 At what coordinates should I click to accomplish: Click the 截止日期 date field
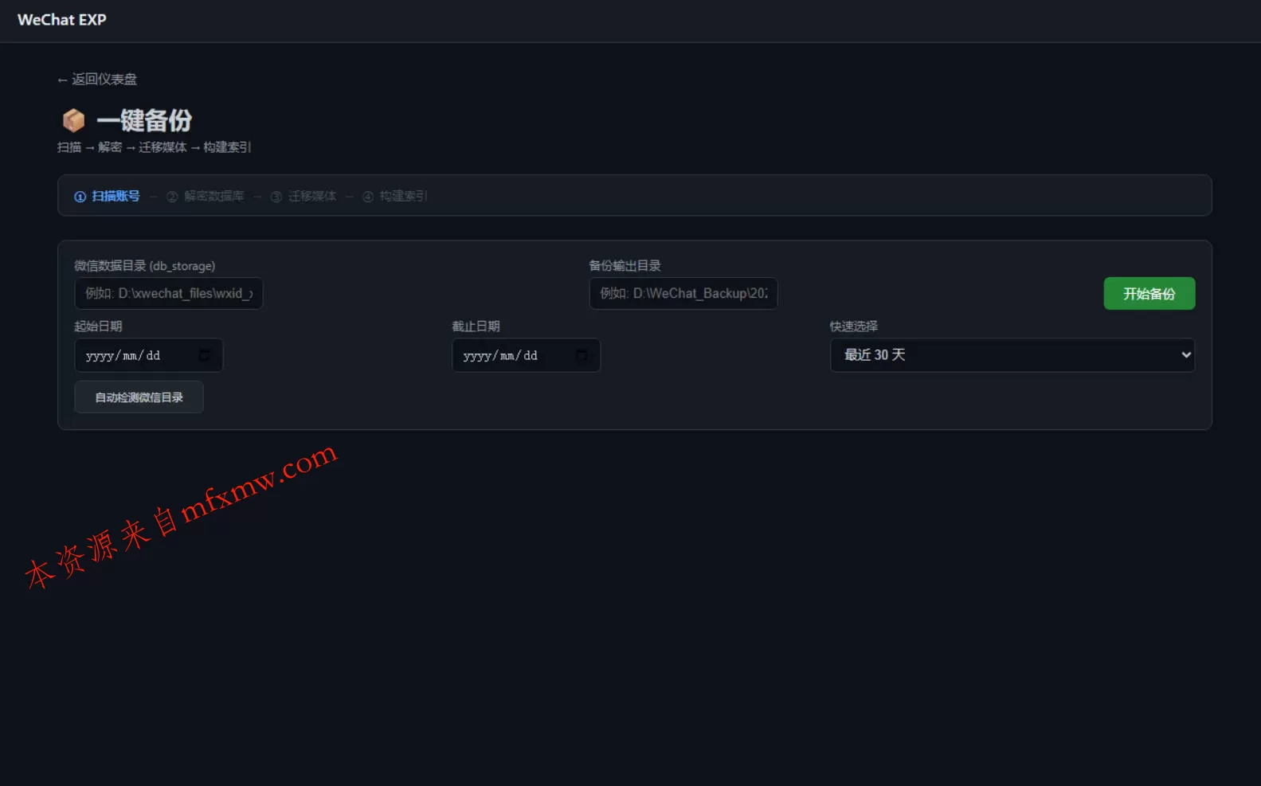527,355
